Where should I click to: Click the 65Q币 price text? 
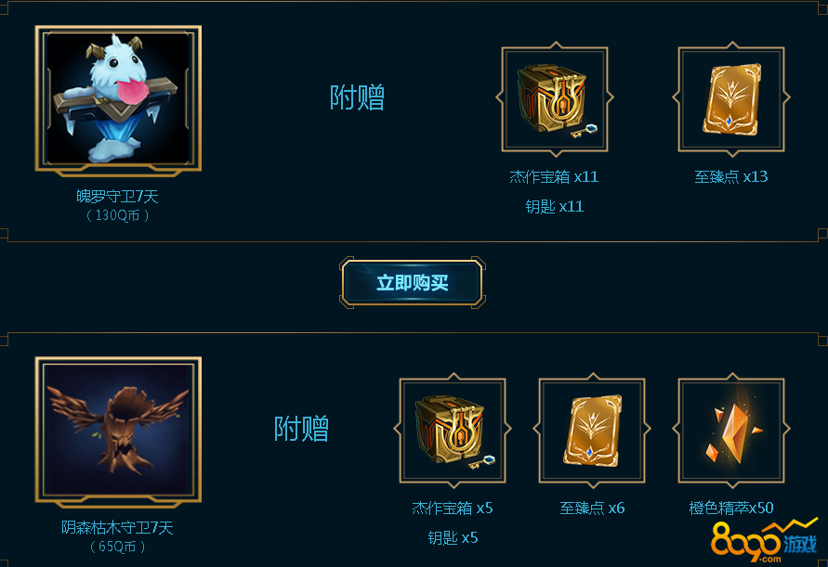[x=117, y=547]
